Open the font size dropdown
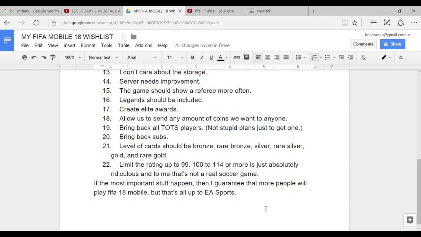The width and height of the screenshot is (421, 237). 175,57
